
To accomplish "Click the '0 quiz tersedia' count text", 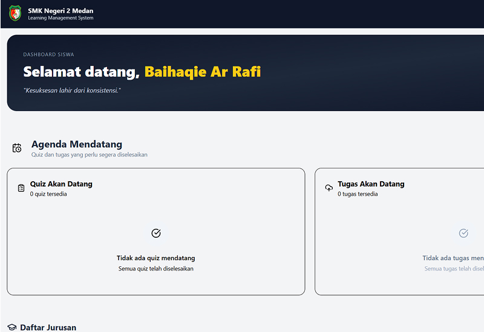I will 48,194.
